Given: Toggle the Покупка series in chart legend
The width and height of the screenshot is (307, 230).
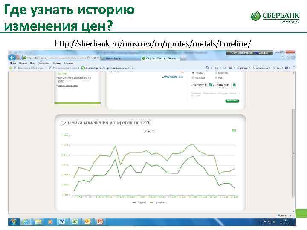Looking at the screenshot, I should tap(139, 202).
